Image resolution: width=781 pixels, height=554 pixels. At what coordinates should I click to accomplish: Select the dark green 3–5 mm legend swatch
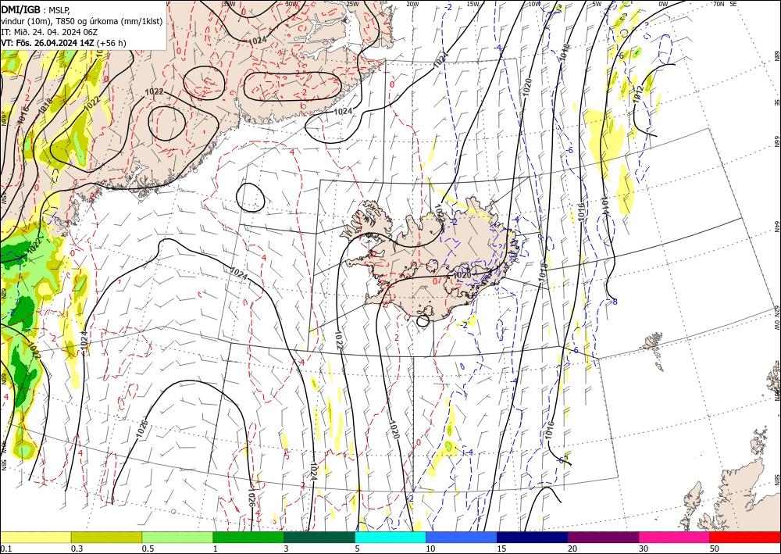pyautogui.click(x=319, y=537)
